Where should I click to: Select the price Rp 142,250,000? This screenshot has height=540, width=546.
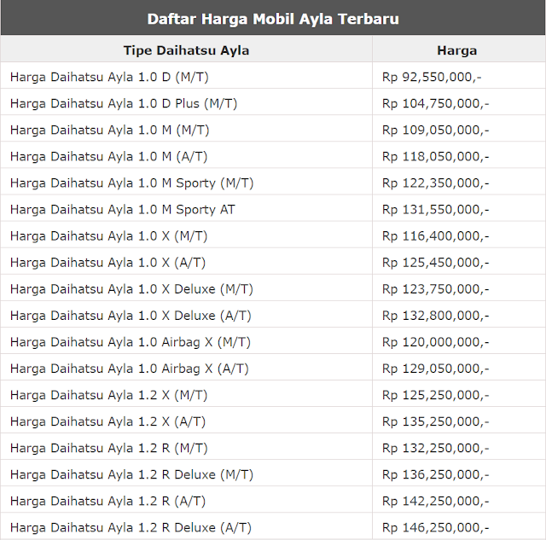435,501
